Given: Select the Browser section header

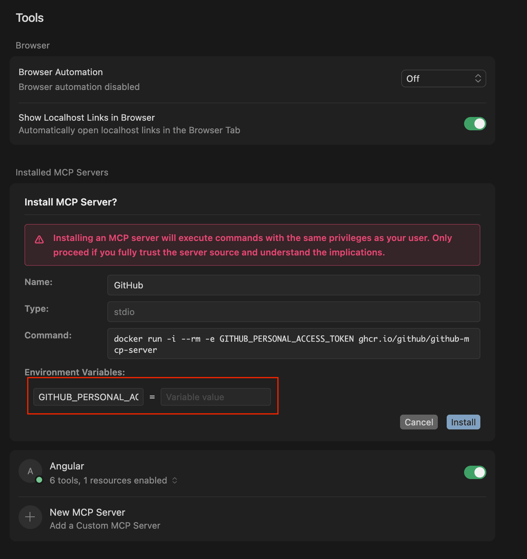Looking at the screenshot, I should point(33,45).
